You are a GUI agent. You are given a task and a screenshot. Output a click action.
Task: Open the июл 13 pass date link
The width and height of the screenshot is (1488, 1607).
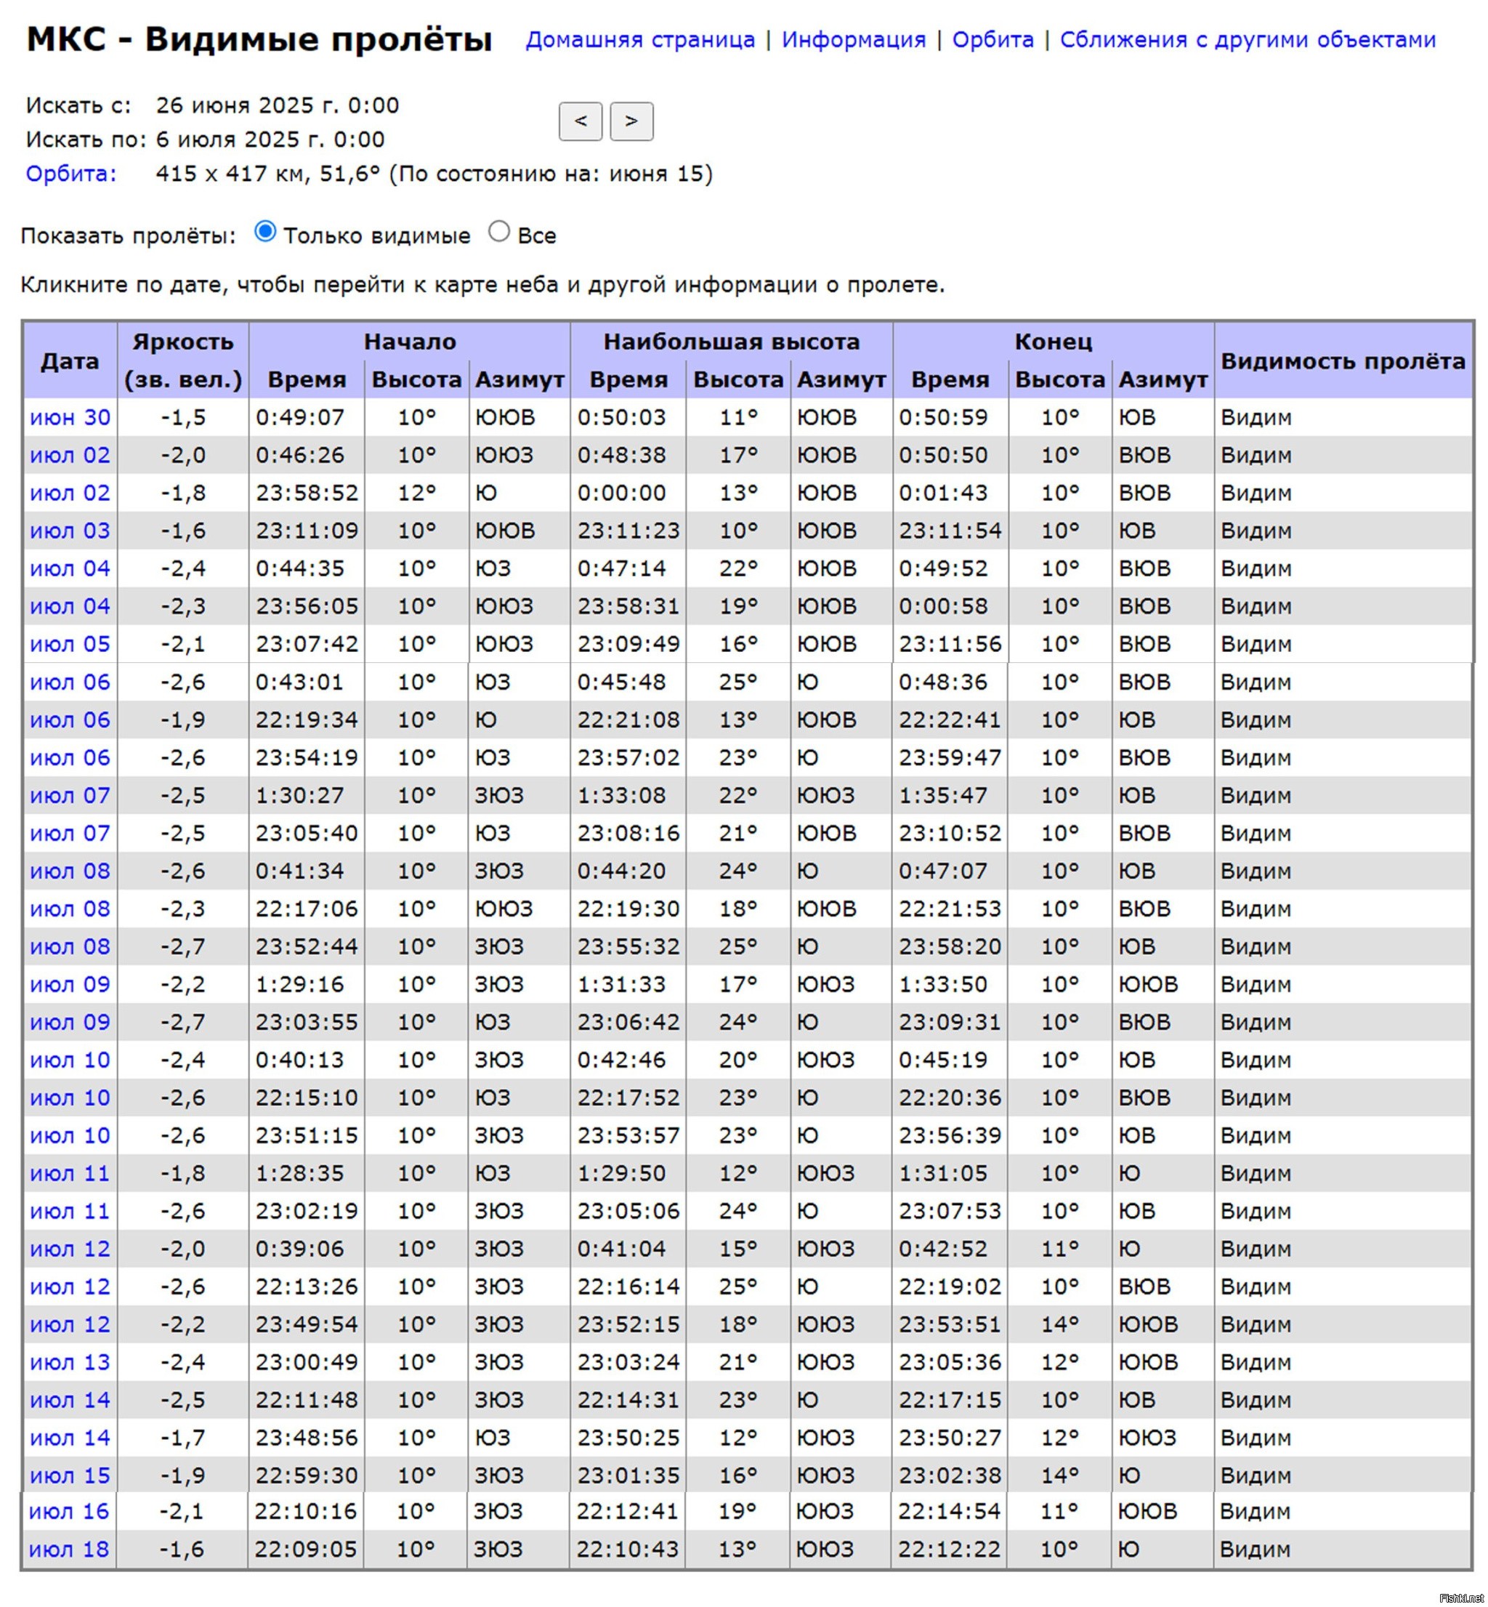70,1364
